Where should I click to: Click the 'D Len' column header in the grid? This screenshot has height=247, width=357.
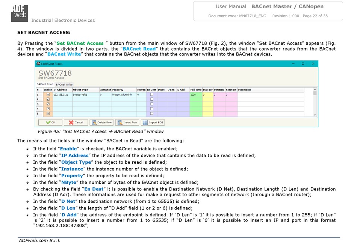172,90
